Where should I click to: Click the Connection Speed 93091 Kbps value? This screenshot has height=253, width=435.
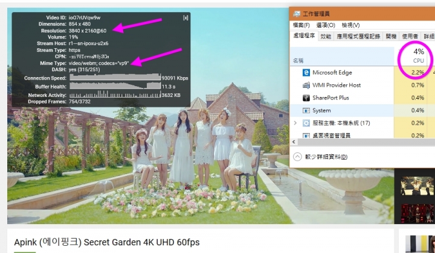[175, 78]
